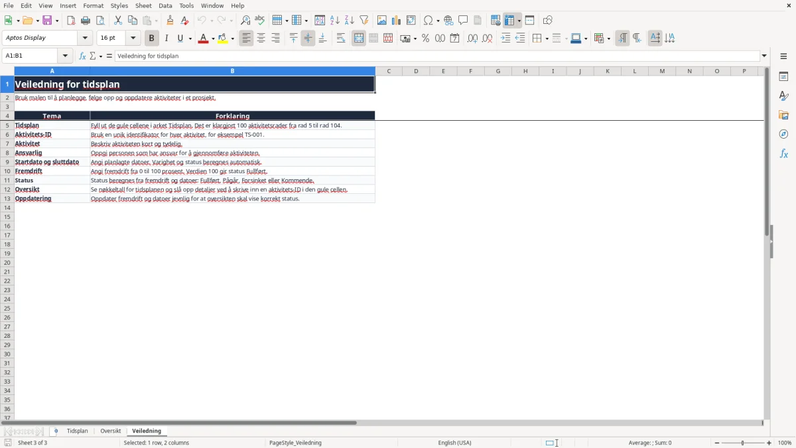The width and height of the screenshot is (796, 448).
Task: Expand the Name Box dropdown
Action: coord(65,56)
